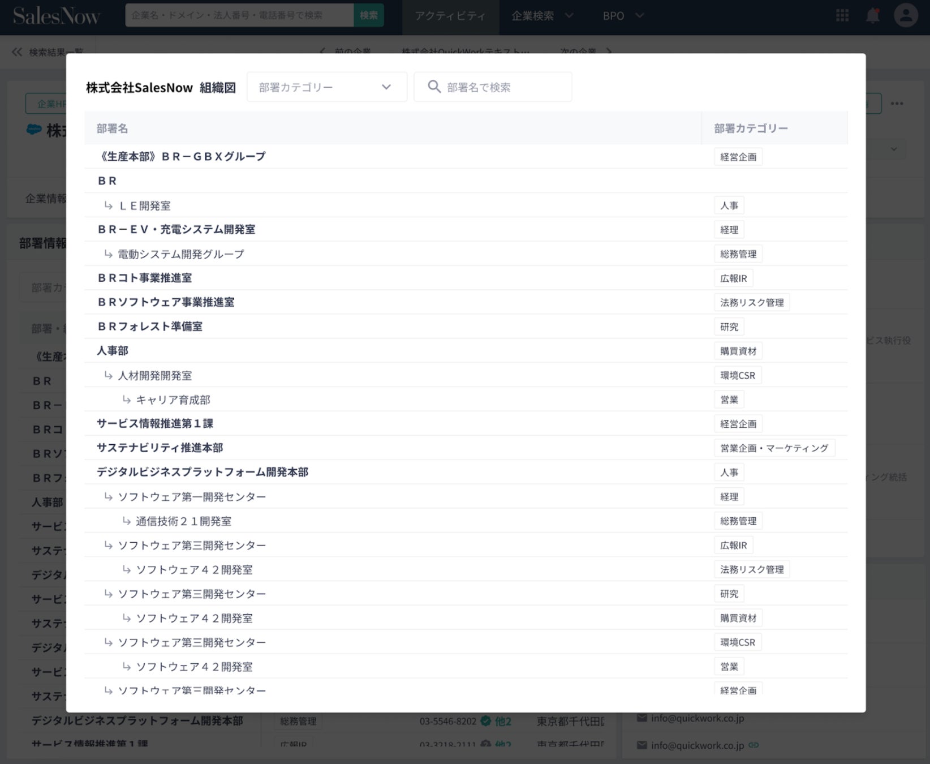930x764 pixels.
Task: Click the 購買資材 tag in the 人事部 row
Action: tap(738, 351)
